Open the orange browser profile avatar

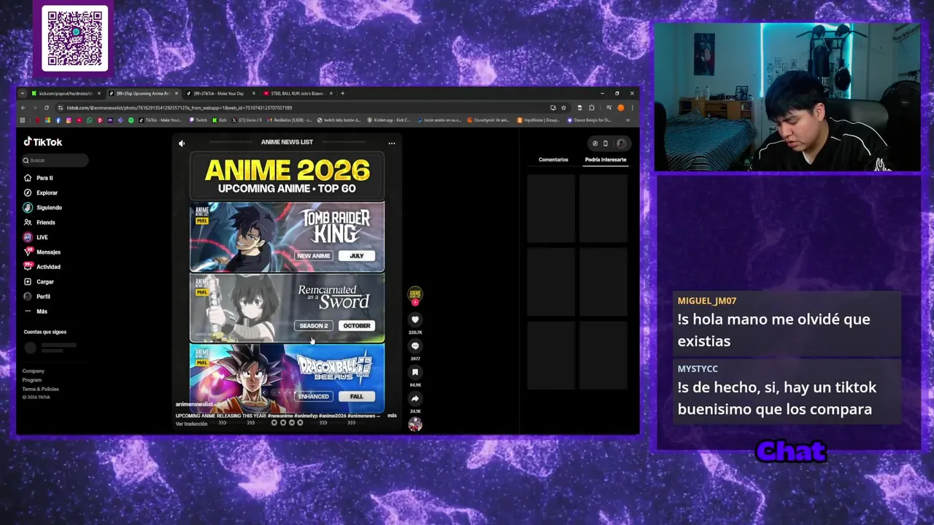pos(621,108)
